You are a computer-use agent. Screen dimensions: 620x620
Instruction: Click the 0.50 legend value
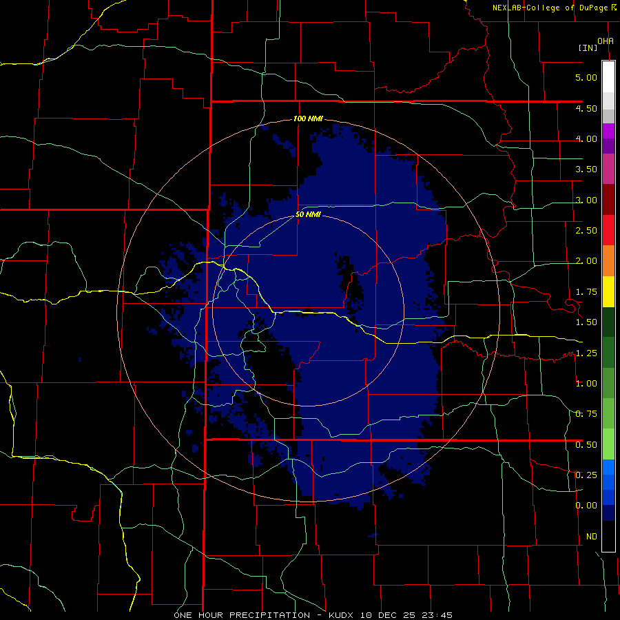click(586, 445)
